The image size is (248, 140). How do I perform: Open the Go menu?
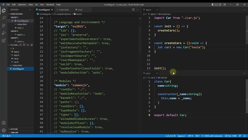[x=36, y=5]
